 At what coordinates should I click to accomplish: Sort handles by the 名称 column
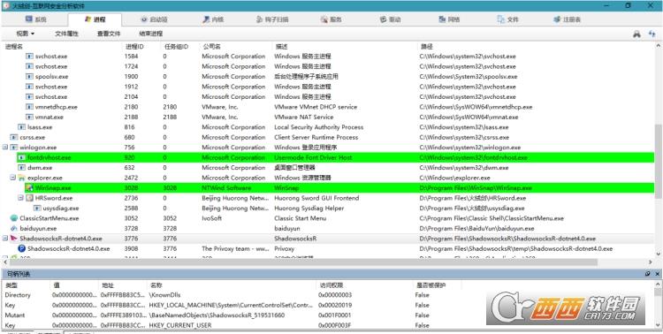point(156,285)
